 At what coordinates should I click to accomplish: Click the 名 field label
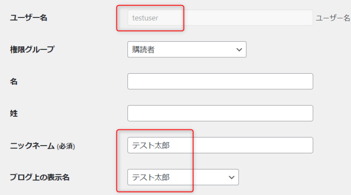(14, 81)
